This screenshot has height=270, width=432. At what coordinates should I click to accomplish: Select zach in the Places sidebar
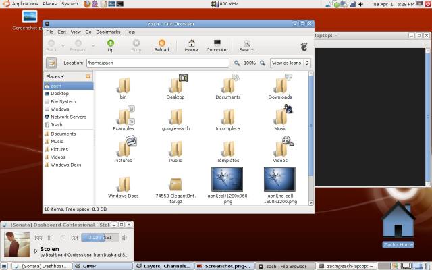[x=68, y=86]
